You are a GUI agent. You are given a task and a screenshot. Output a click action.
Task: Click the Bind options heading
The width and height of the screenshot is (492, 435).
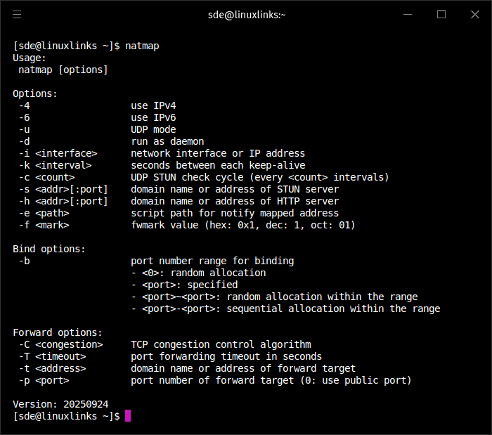(49, 249)
